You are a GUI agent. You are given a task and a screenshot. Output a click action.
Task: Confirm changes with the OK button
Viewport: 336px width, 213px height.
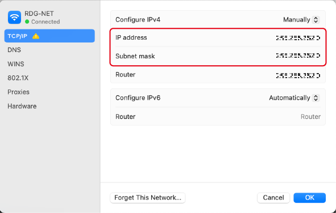310,198
